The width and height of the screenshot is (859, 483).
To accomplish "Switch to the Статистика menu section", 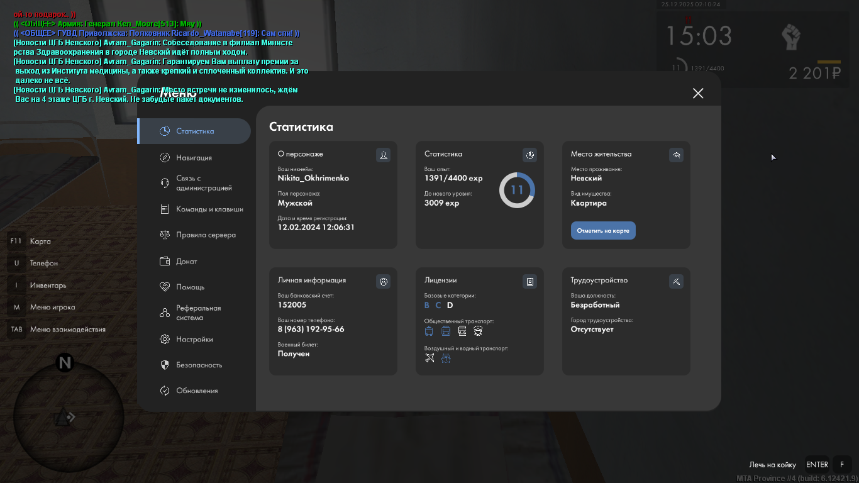I will click(x=194, y=131).
